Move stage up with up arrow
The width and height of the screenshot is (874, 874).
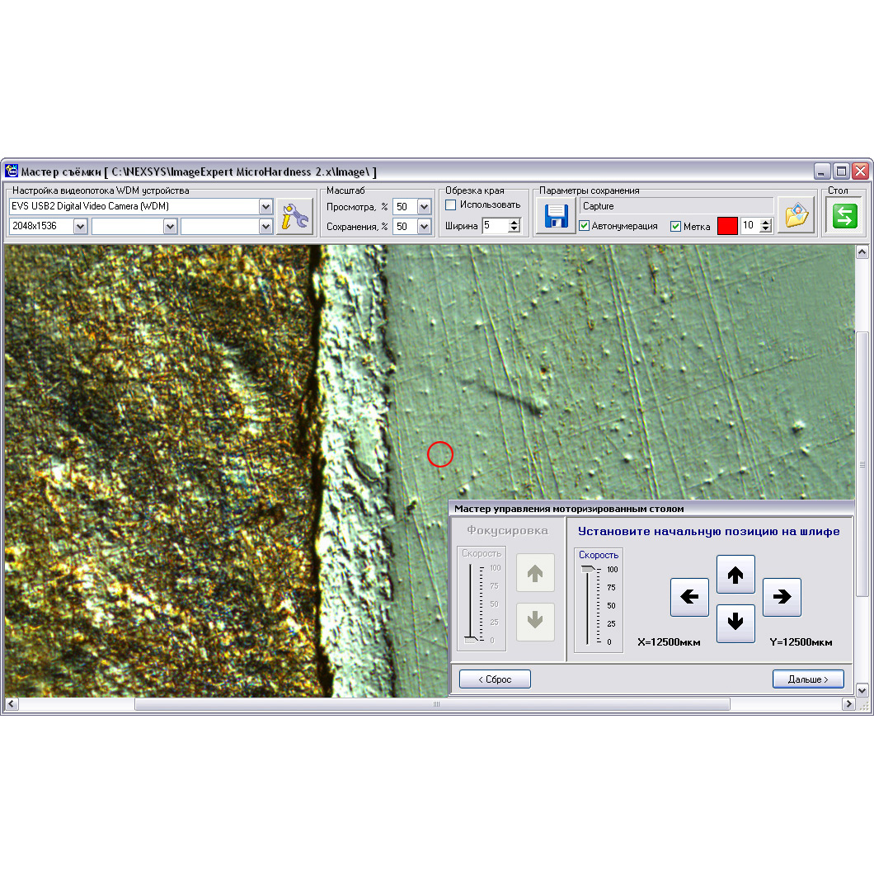pyautogui.click(x=735, y=574)
